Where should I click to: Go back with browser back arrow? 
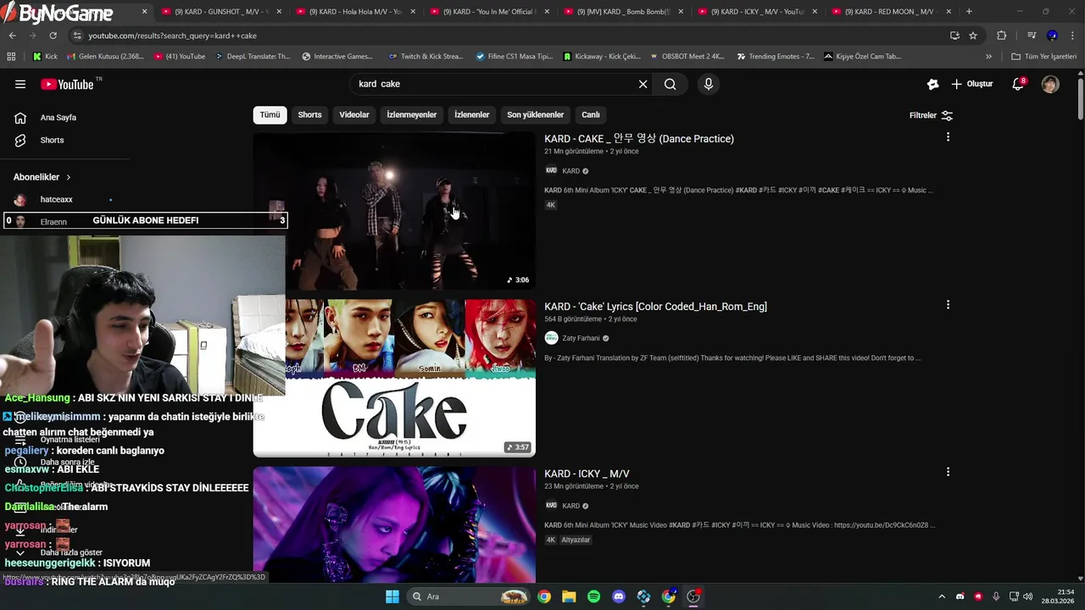click(x=13, y=36)
